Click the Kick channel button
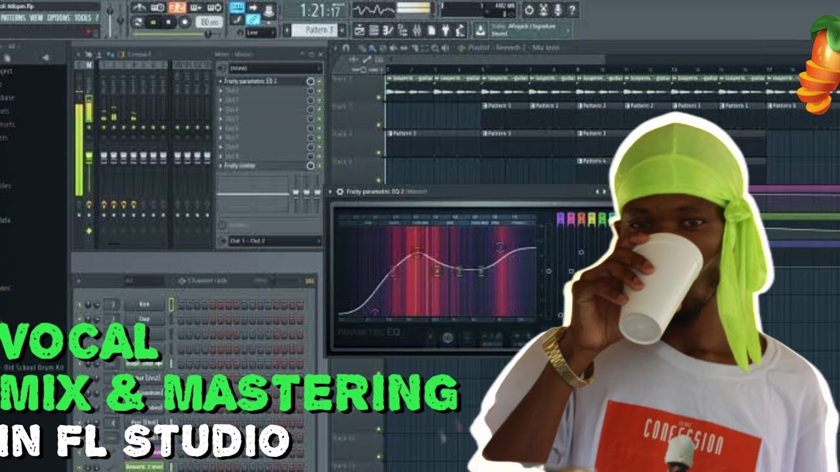Viewport: 840px width, 472px height. click(144, 305)
